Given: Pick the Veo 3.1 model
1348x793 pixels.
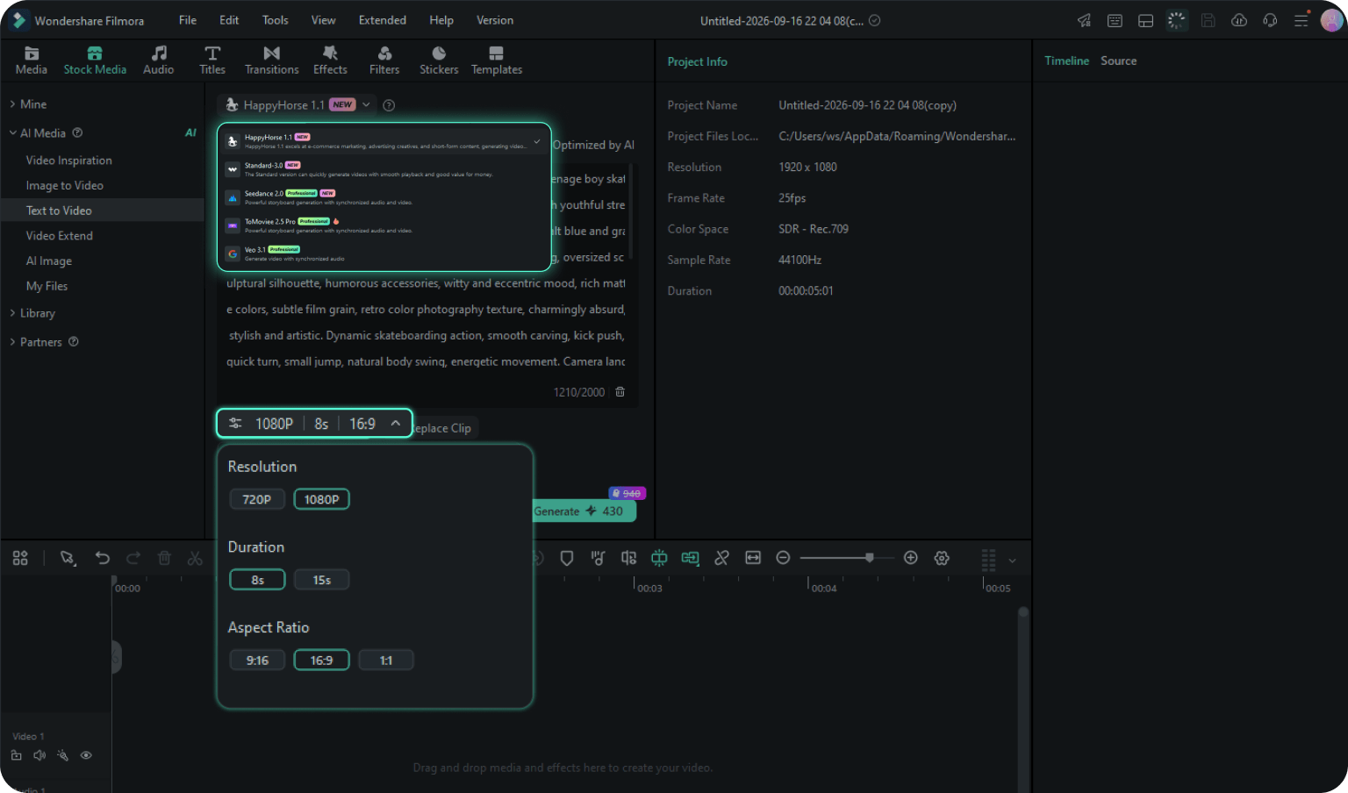Looking at the screenshot, I should (383, 254).
